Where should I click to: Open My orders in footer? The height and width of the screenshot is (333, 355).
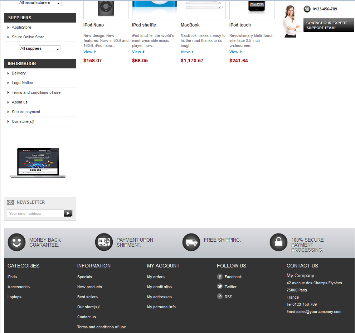pyautogui.click(x=156, y=277)
